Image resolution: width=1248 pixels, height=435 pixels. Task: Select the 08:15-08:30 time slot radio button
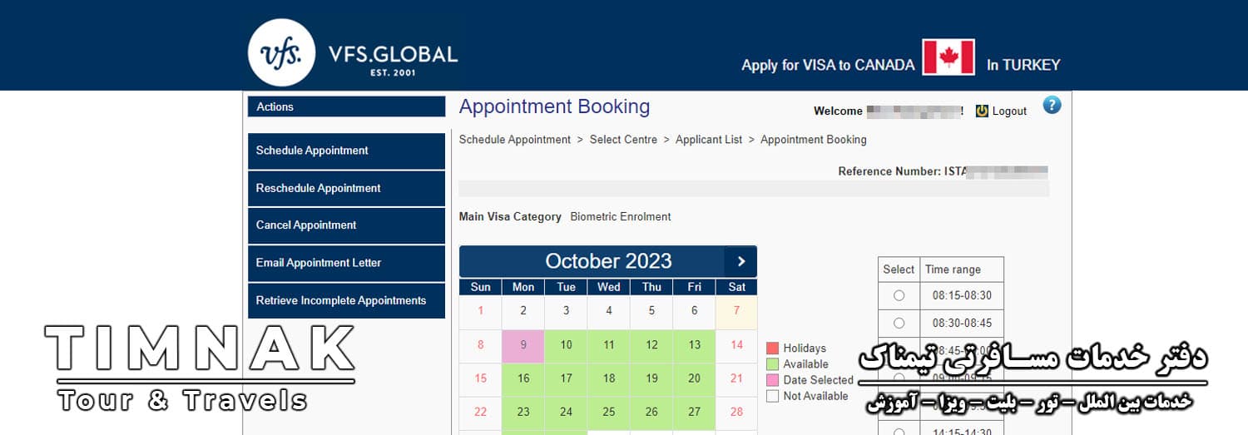(899, 295)
